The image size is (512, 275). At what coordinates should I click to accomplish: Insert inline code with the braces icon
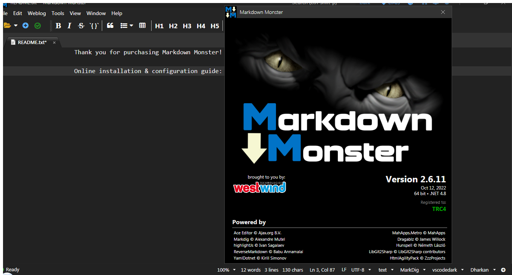(94, 26)
